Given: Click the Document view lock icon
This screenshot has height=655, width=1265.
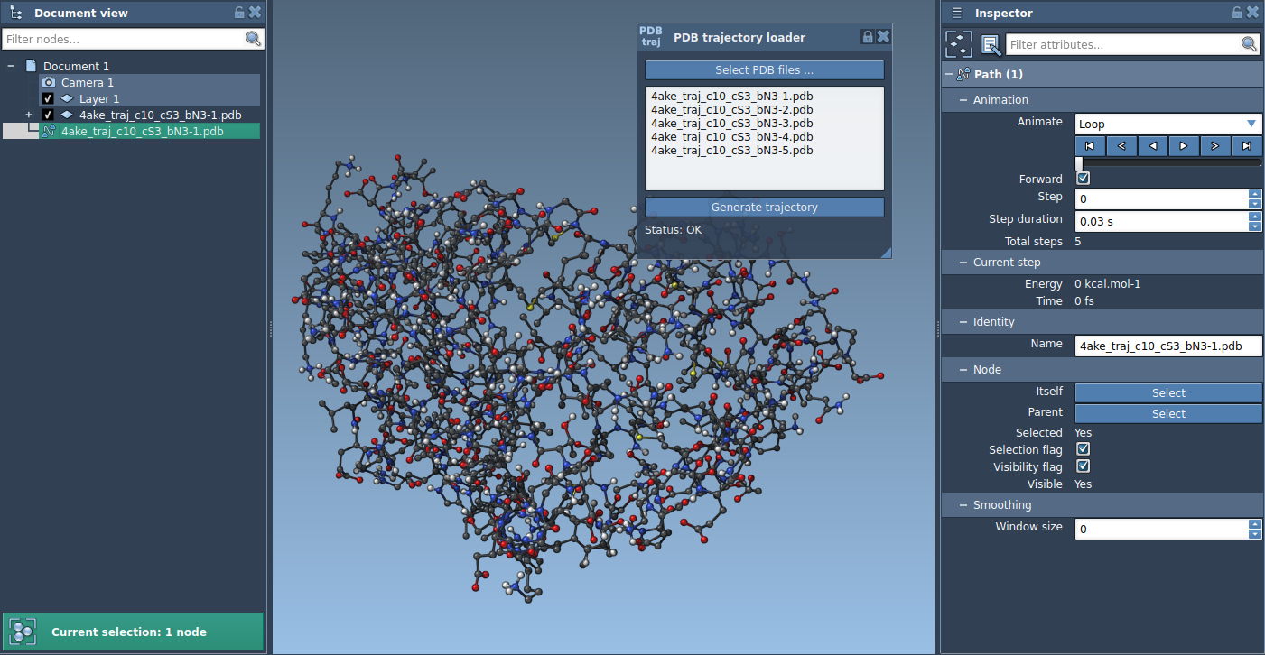Looking at the screenshot, I should pos(238,13).
